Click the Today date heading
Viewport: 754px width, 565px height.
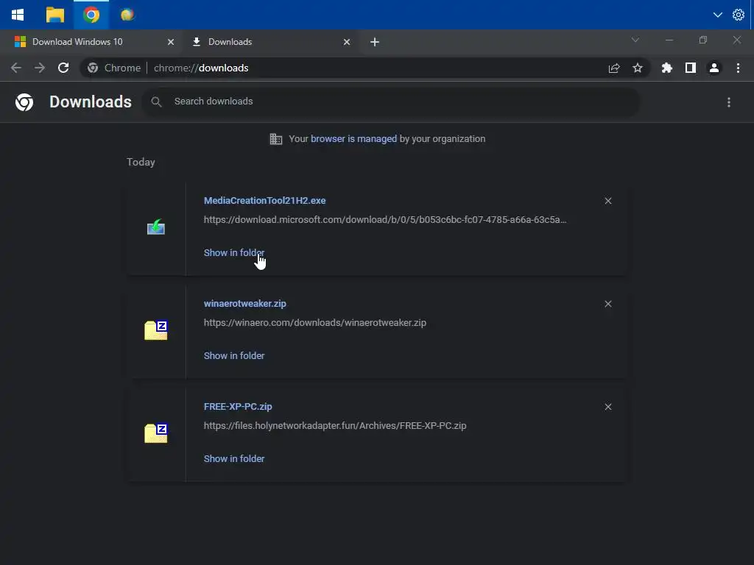(x=141, y=162)
